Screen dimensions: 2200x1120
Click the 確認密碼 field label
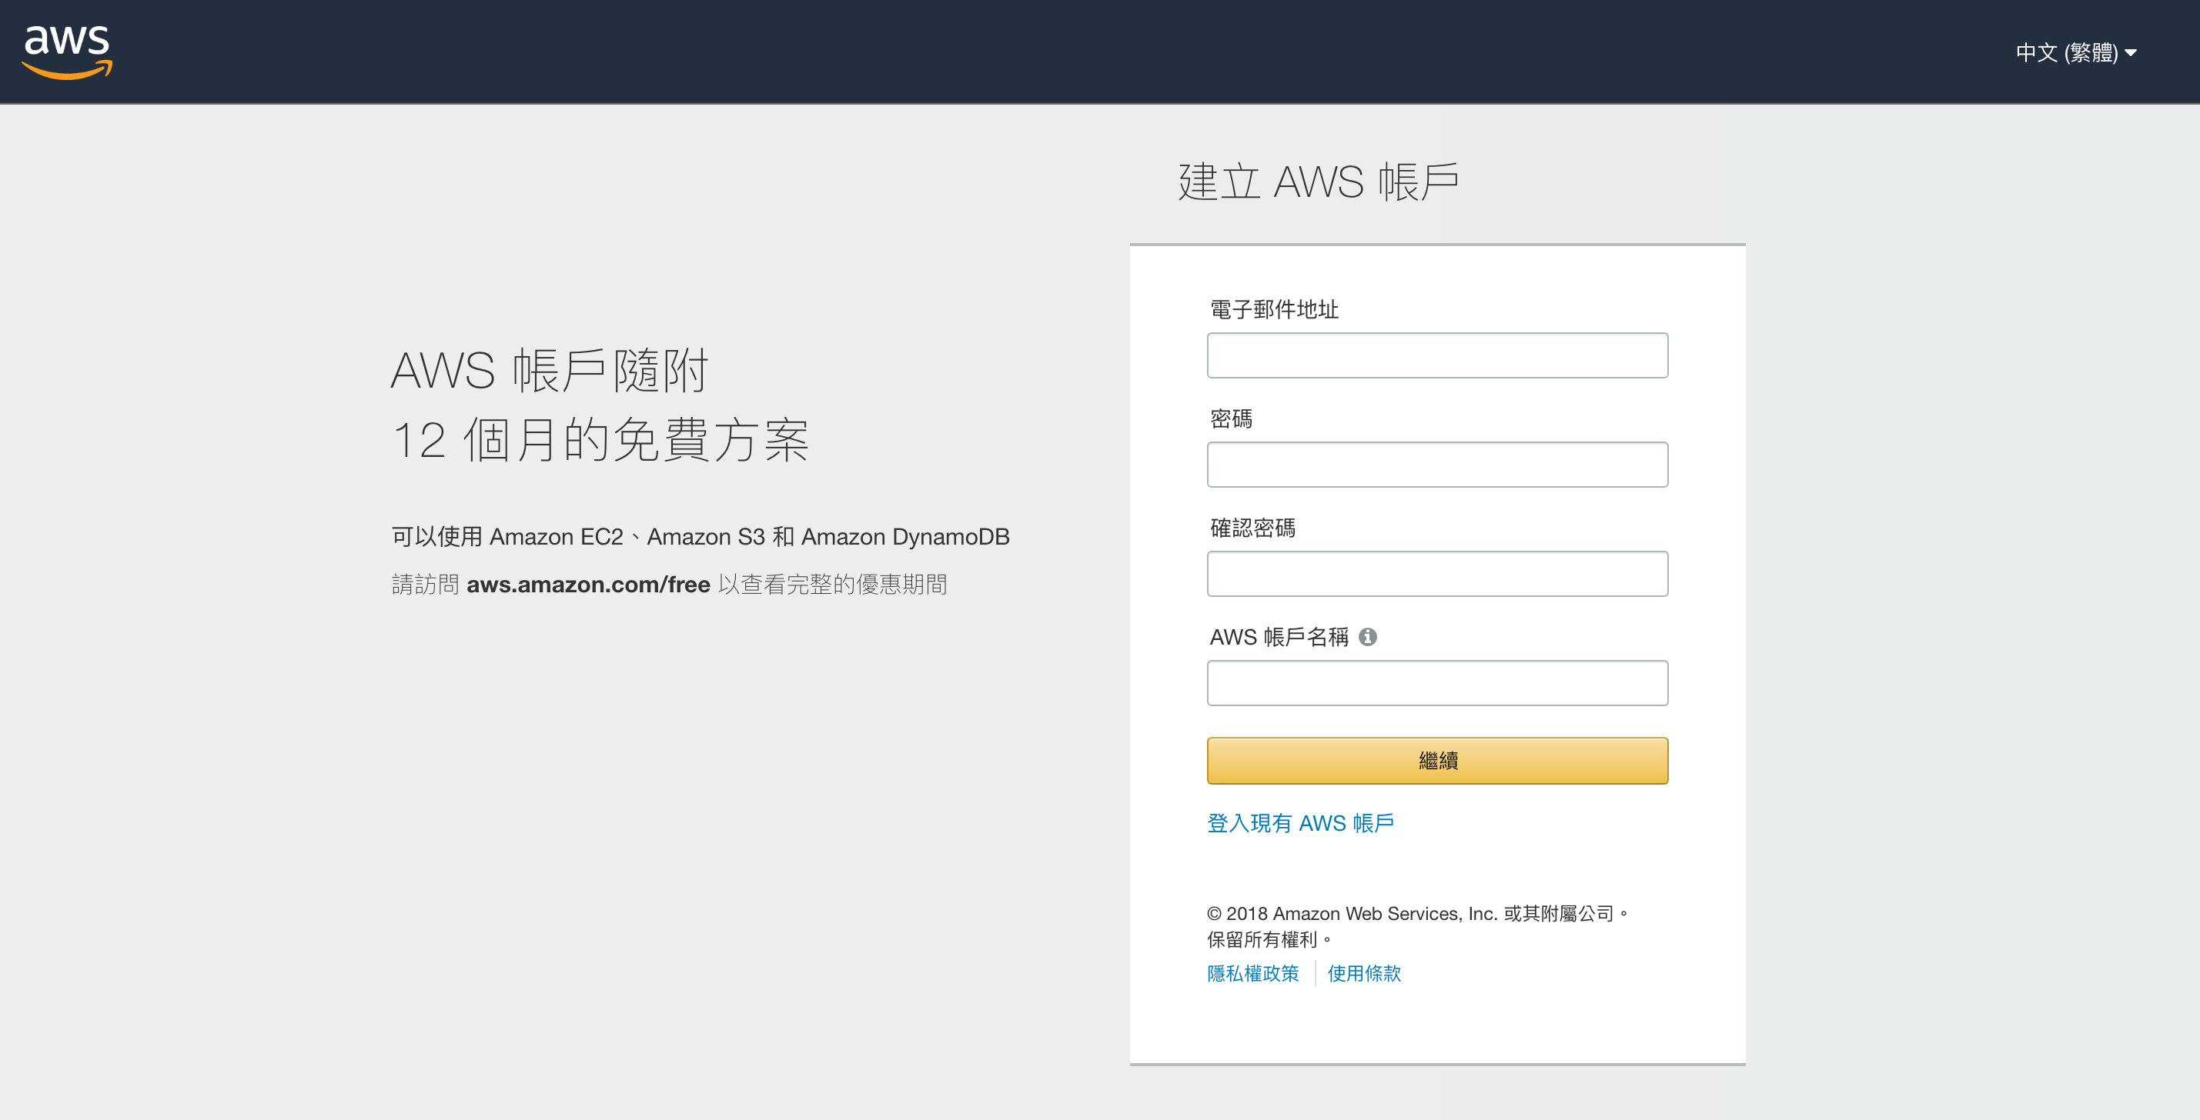tap(1253, 528)
